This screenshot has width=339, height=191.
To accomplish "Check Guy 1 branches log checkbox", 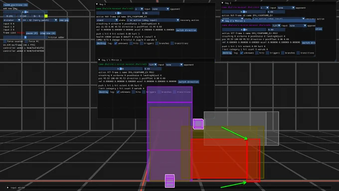I will pos(157,43).
